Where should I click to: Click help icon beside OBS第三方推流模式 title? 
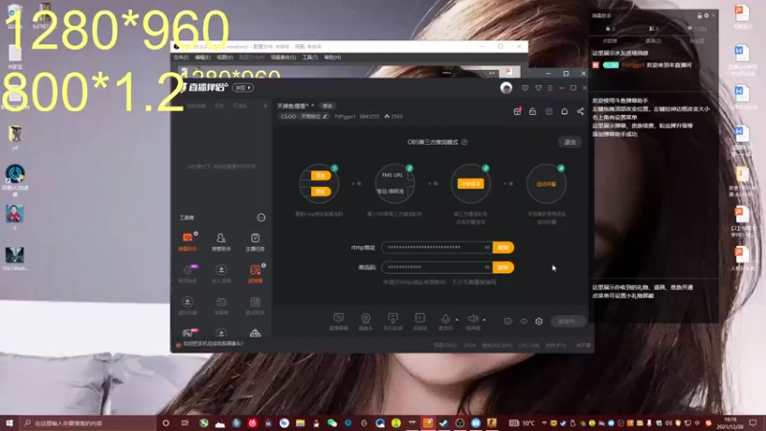464,142
